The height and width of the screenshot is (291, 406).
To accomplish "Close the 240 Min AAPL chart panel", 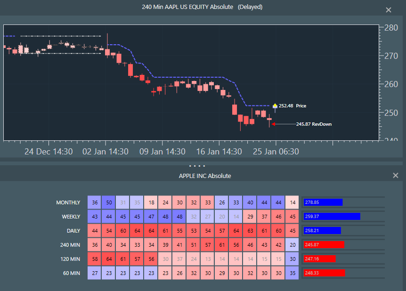I will [389, 10].
